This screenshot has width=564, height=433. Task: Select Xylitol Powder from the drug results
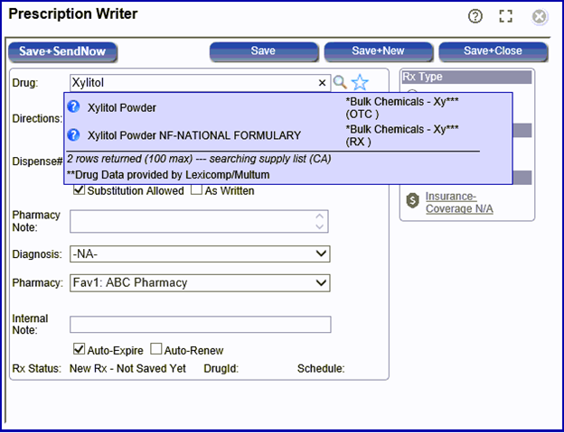pyautogui.click(x=122, y=108)
